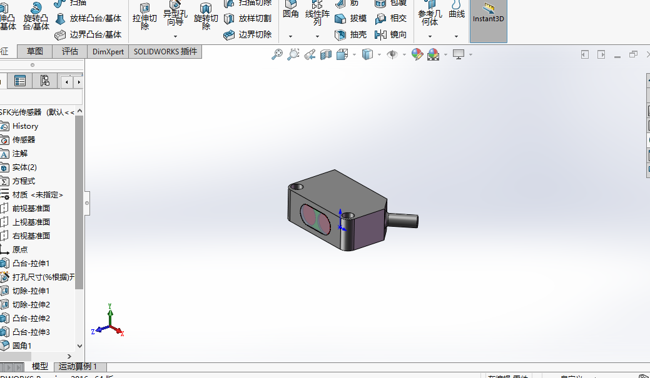Open the ConfigurationManager tab icon
The height and width of the screenshot is (378, 650).
pyautogui.click(x=44, y=81)
